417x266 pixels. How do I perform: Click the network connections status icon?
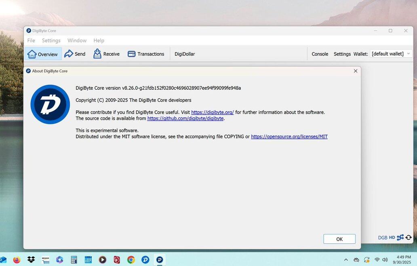[400, 238]
